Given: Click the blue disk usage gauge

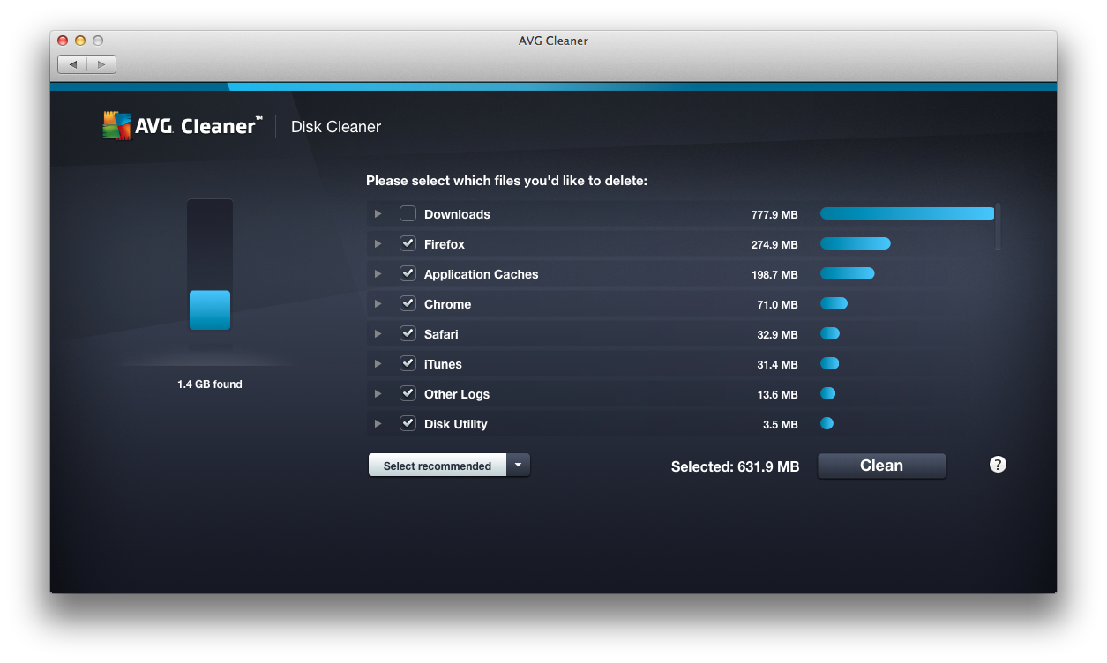Looking at the screenshot, I should [x=210, y=310].
